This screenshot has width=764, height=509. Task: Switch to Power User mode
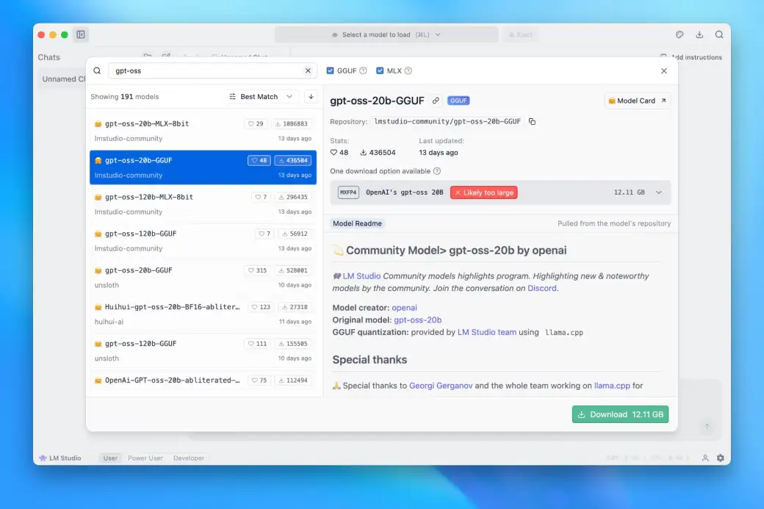coord(145,458)
